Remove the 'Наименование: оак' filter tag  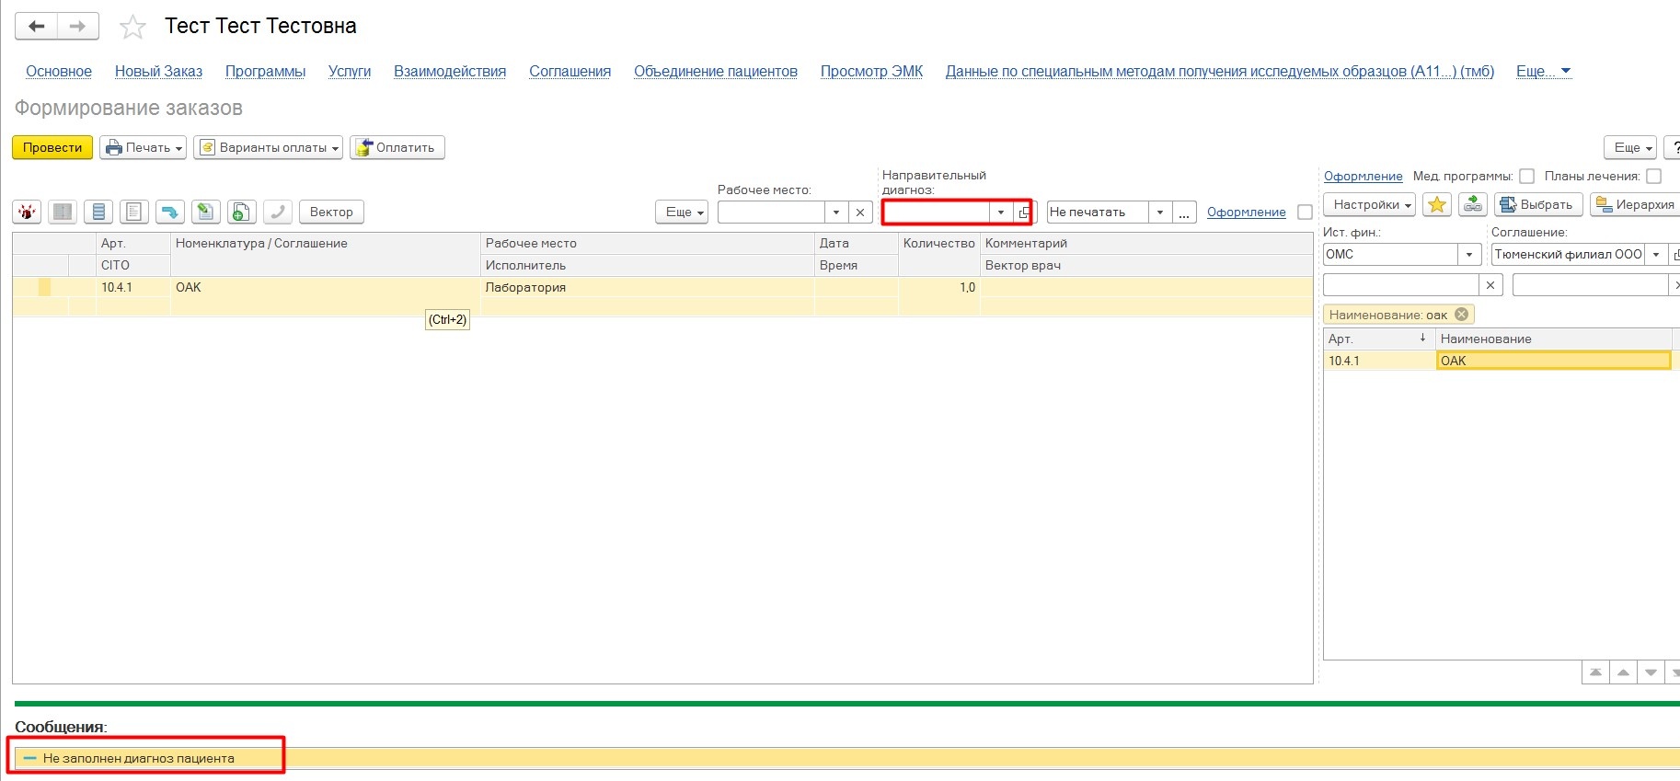[1462, 315]
